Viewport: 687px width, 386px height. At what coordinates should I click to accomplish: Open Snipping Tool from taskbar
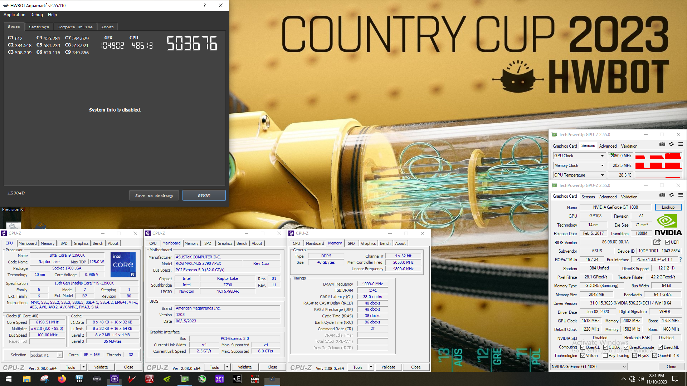(x=44, y=379)
